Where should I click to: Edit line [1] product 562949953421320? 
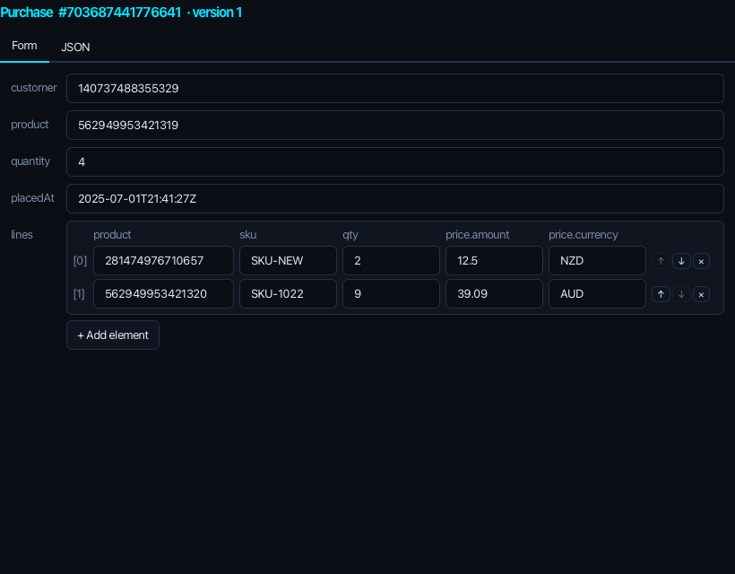tap(164, 294)
